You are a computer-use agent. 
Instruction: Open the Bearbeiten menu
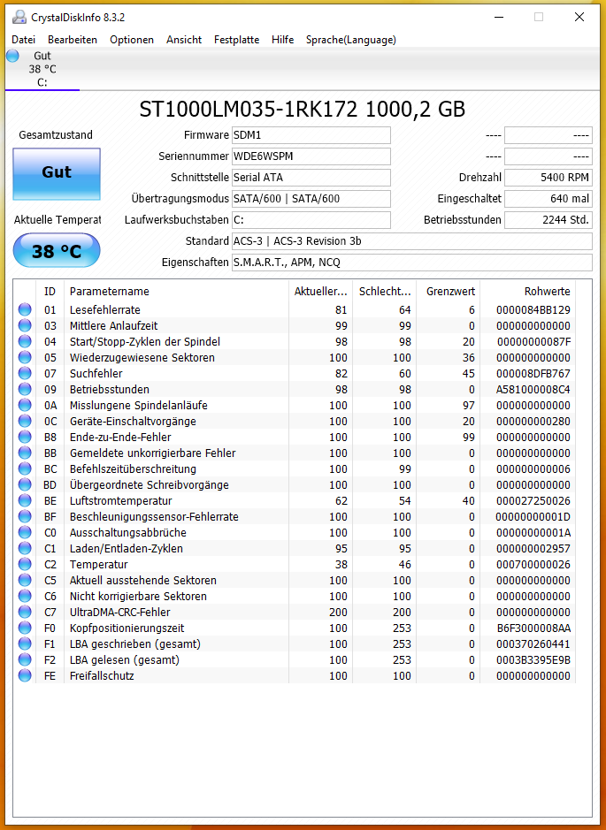(72, 40)
